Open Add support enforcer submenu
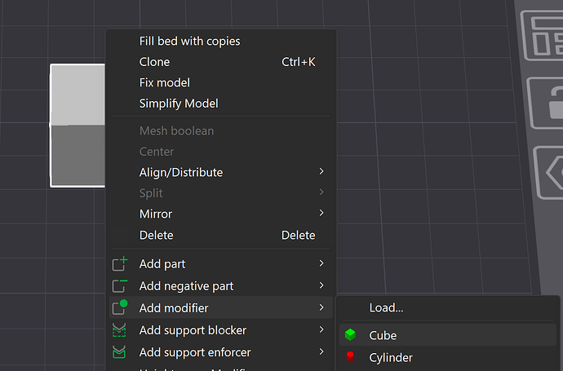 click(x=221, y=352)
